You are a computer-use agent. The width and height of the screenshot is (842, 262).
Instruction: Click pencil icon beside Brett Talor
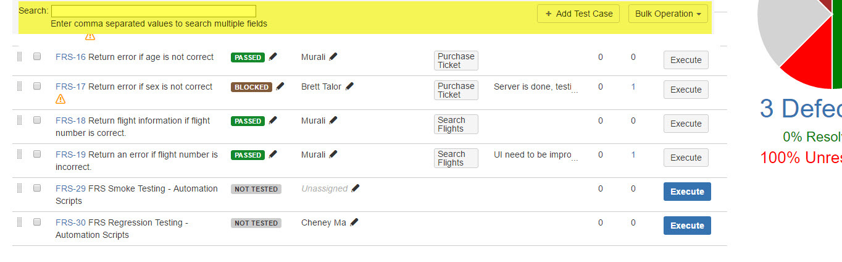coord(349,87)
